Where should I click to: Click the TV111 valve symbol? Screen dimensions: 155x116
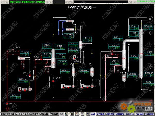point(113,54)
